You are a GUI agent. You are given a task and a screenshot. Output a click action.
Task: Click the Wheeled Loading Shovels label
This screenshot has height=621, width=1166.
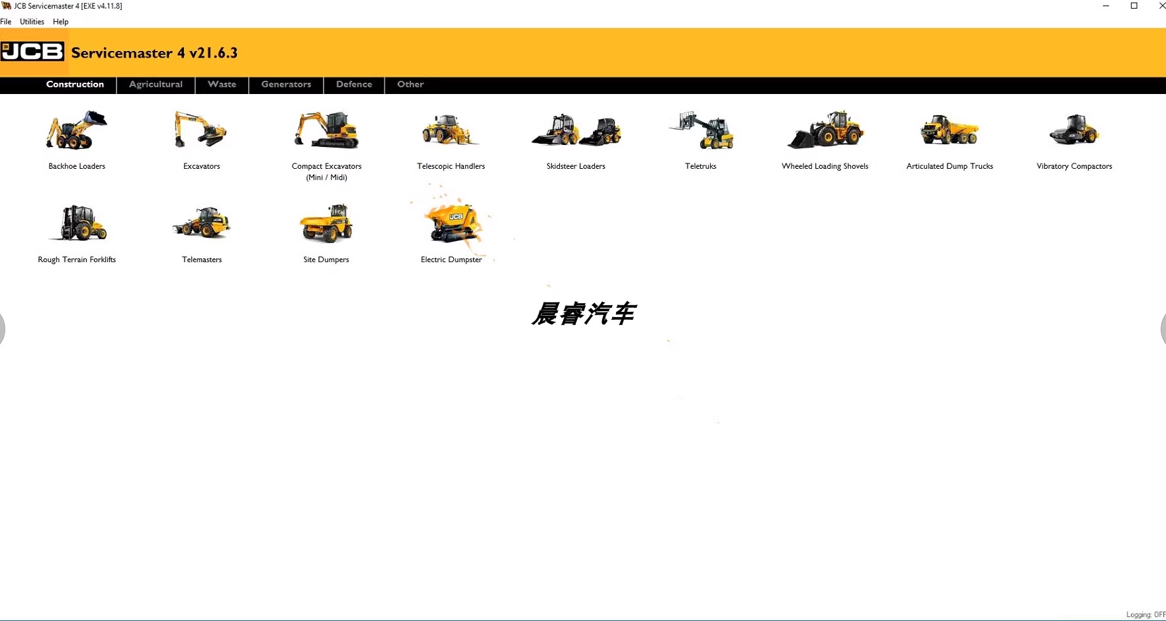[825, 166]
